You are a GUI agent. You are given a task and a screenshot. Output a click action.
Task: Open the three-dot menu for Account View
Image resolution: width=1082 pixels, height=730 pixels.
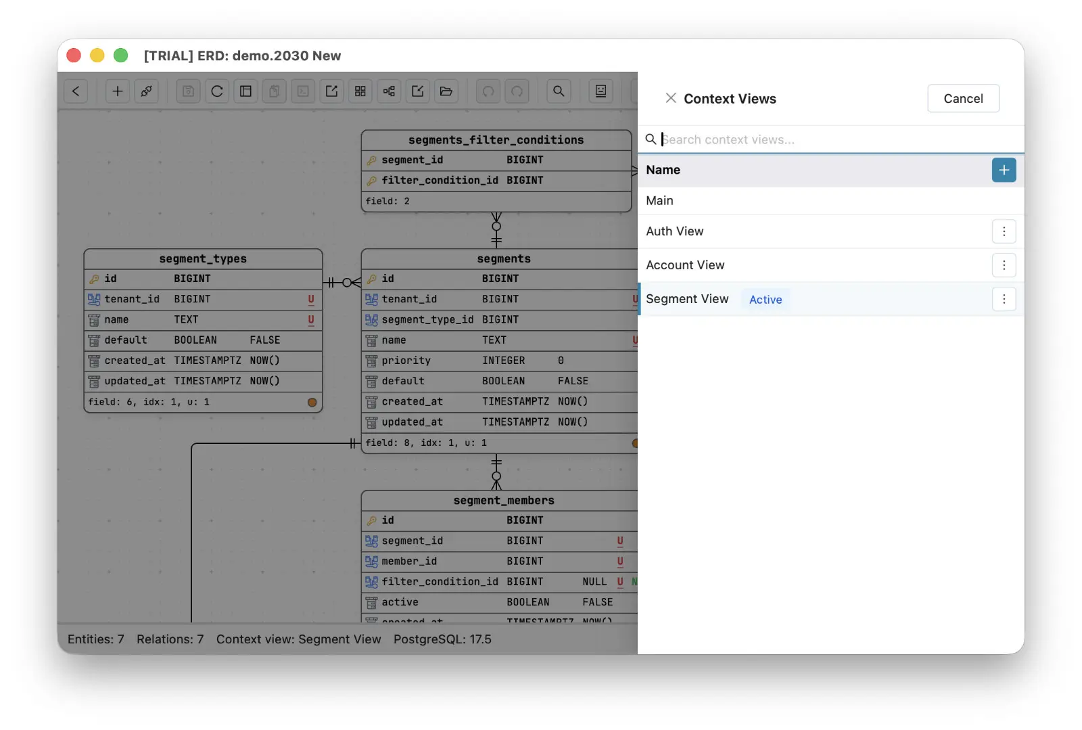[1004, 265]
